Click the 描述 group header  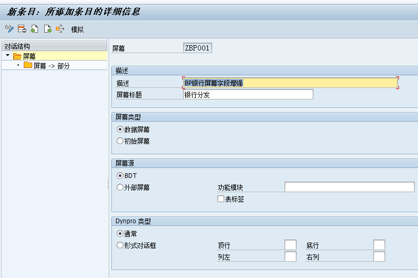click(x=265, y=71)
